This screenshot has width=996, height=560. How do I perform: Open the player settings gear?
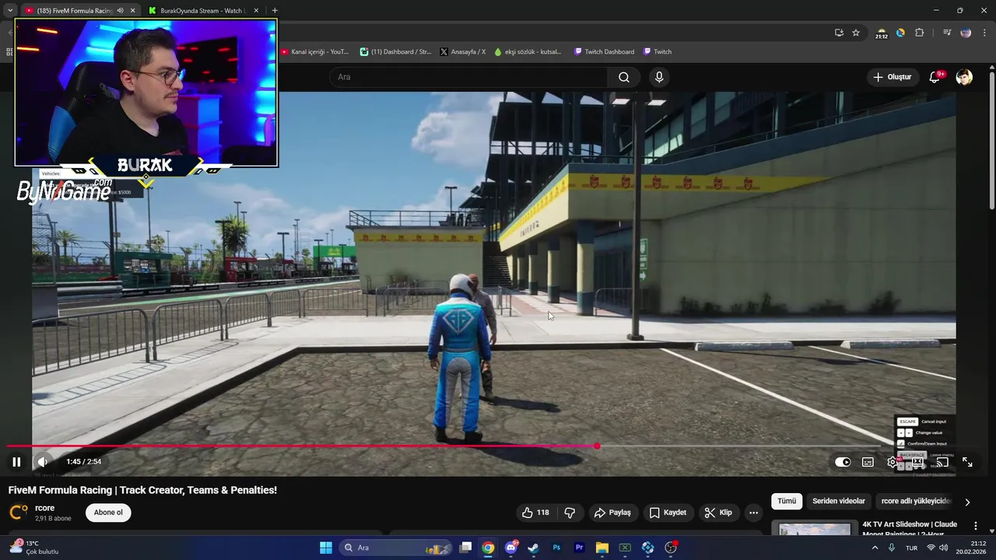(893, 462)
